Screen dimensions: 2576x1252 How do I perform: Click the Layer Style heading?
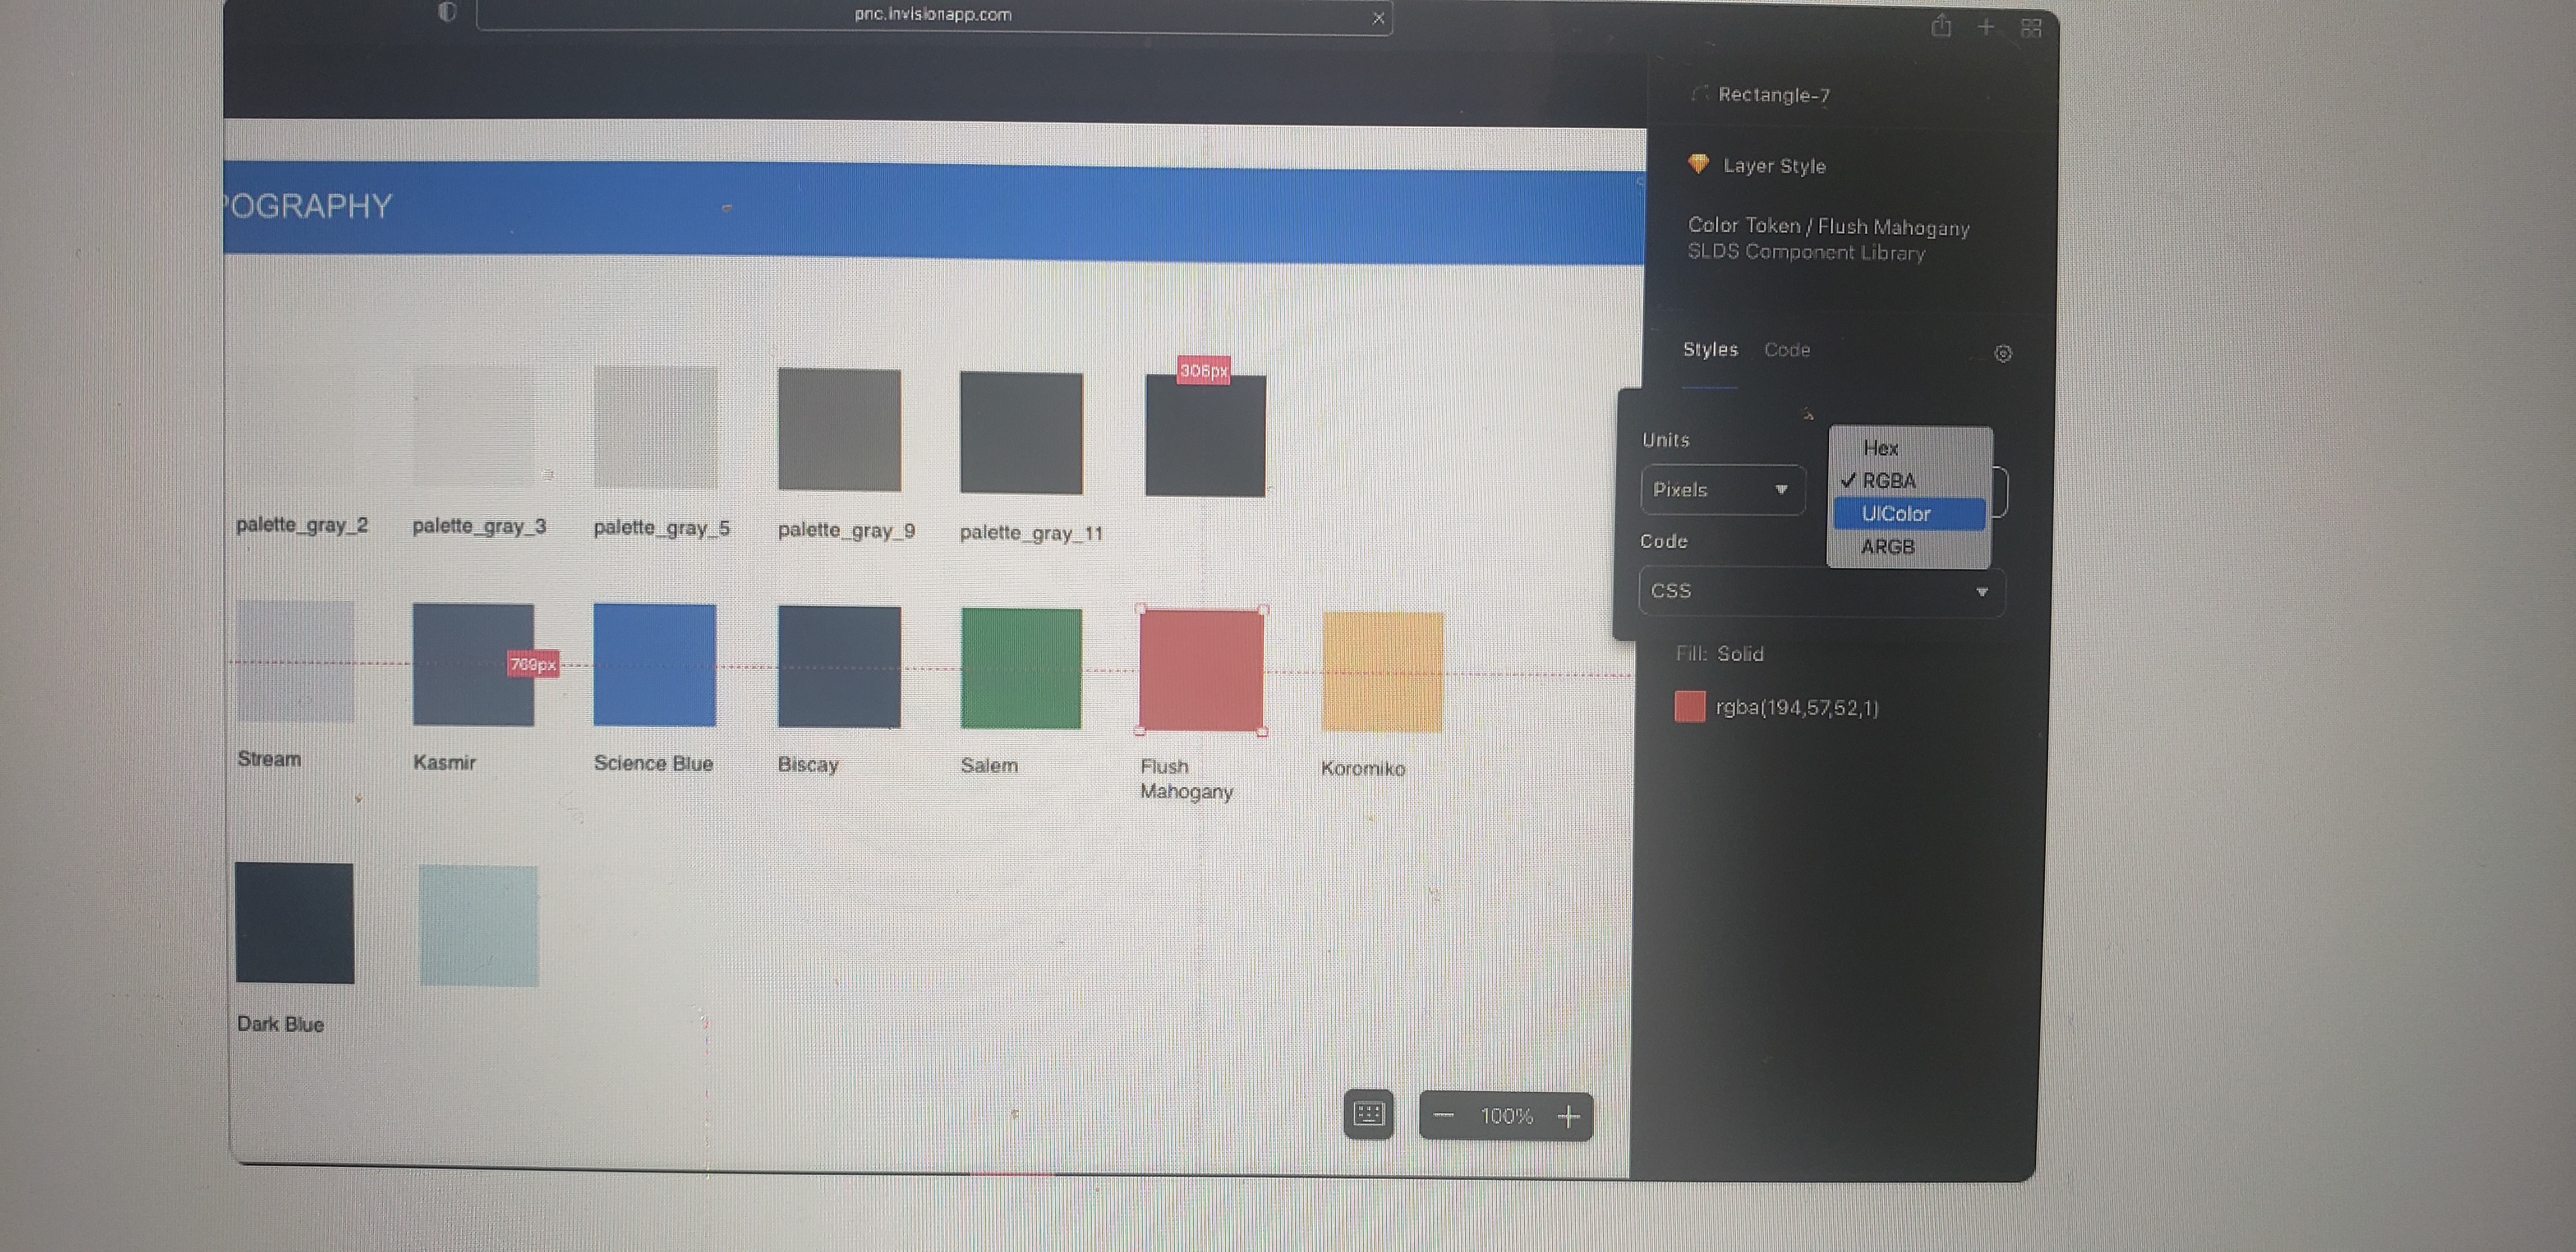pyautogui.click(x=1774, y=166)
